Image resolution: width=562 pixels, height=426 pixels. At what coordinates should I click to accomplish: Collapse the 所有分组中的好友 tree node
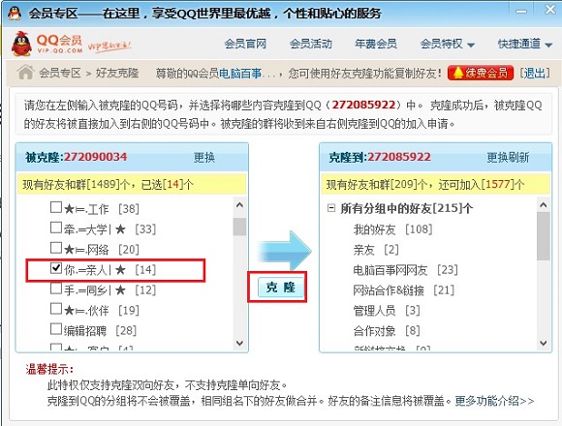coord(331,207)
